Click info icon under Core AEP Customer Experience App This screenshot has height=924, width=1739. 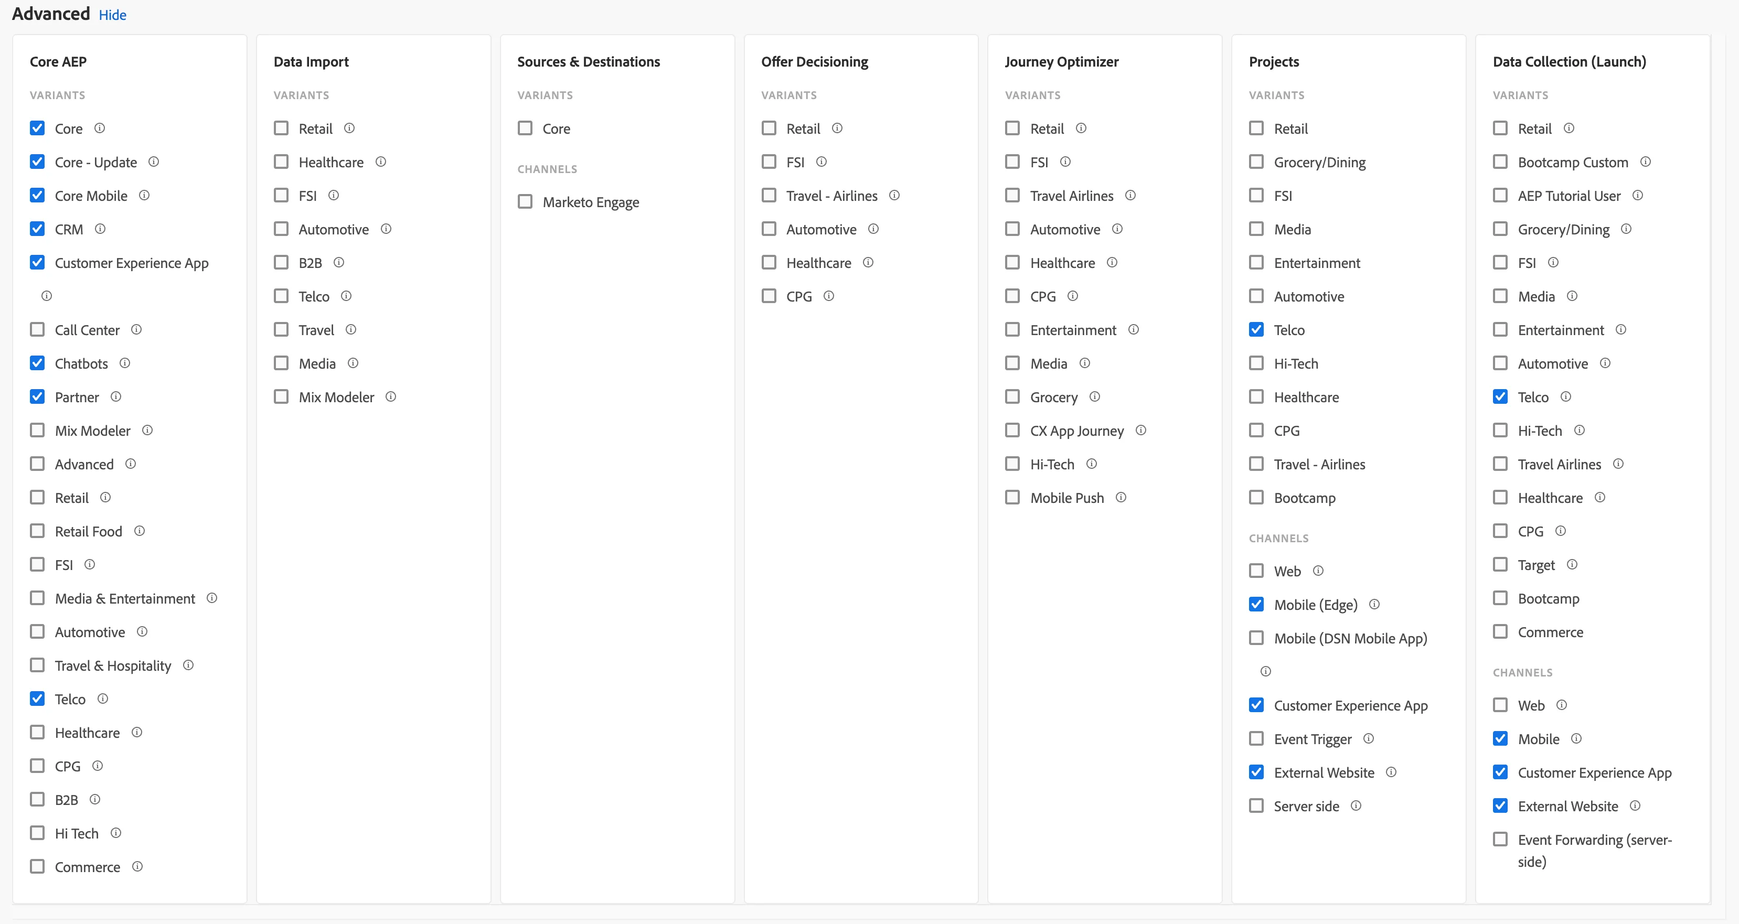(47, 296)
